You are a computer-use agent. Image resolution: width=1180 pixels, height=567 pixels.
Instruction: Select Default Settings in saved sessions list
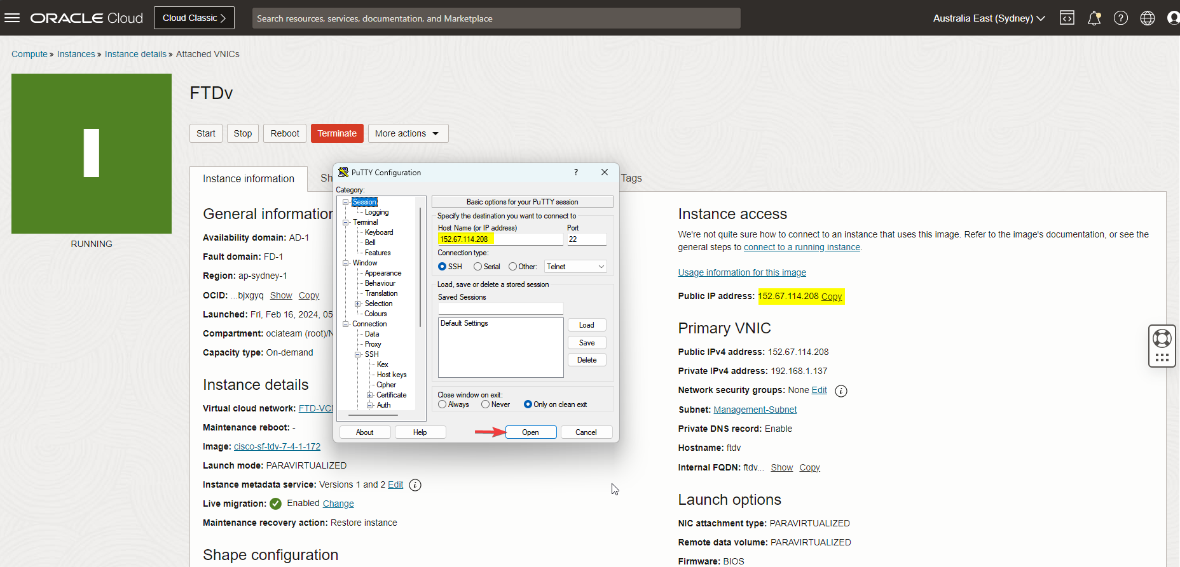(465, 323)
